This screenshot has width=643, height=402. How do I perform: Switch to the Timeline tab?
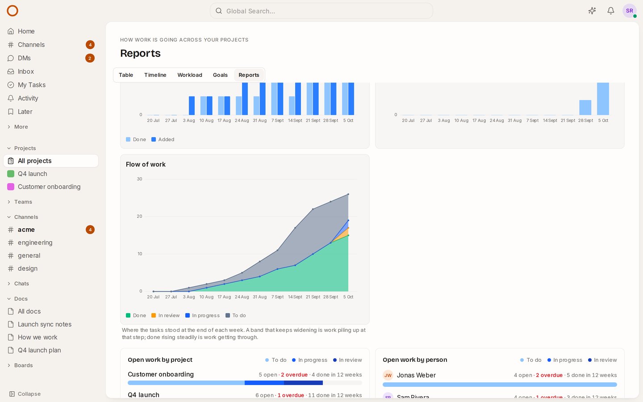[155, 75]
